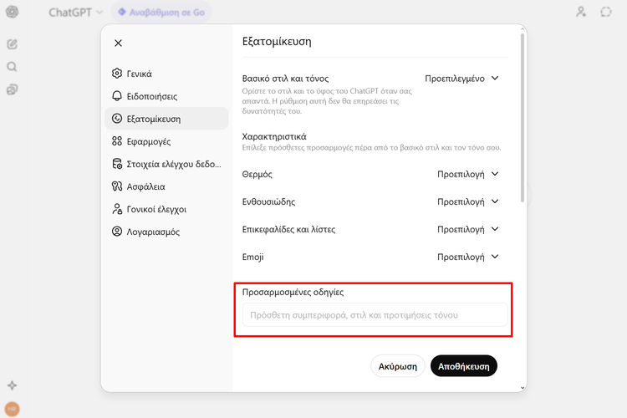Click the ChatGPT logo icon
Screen dimensions: 627x418
[12, 13]
